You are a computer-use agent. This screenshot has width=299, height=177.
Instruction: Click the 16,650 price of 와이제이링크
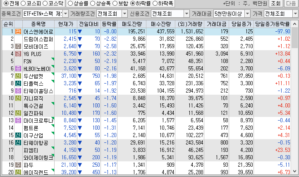[69, 157]
